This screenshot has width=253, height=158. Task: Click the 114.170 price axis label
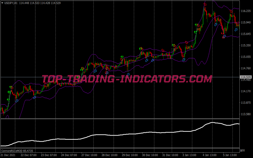[x=246, y=91]
